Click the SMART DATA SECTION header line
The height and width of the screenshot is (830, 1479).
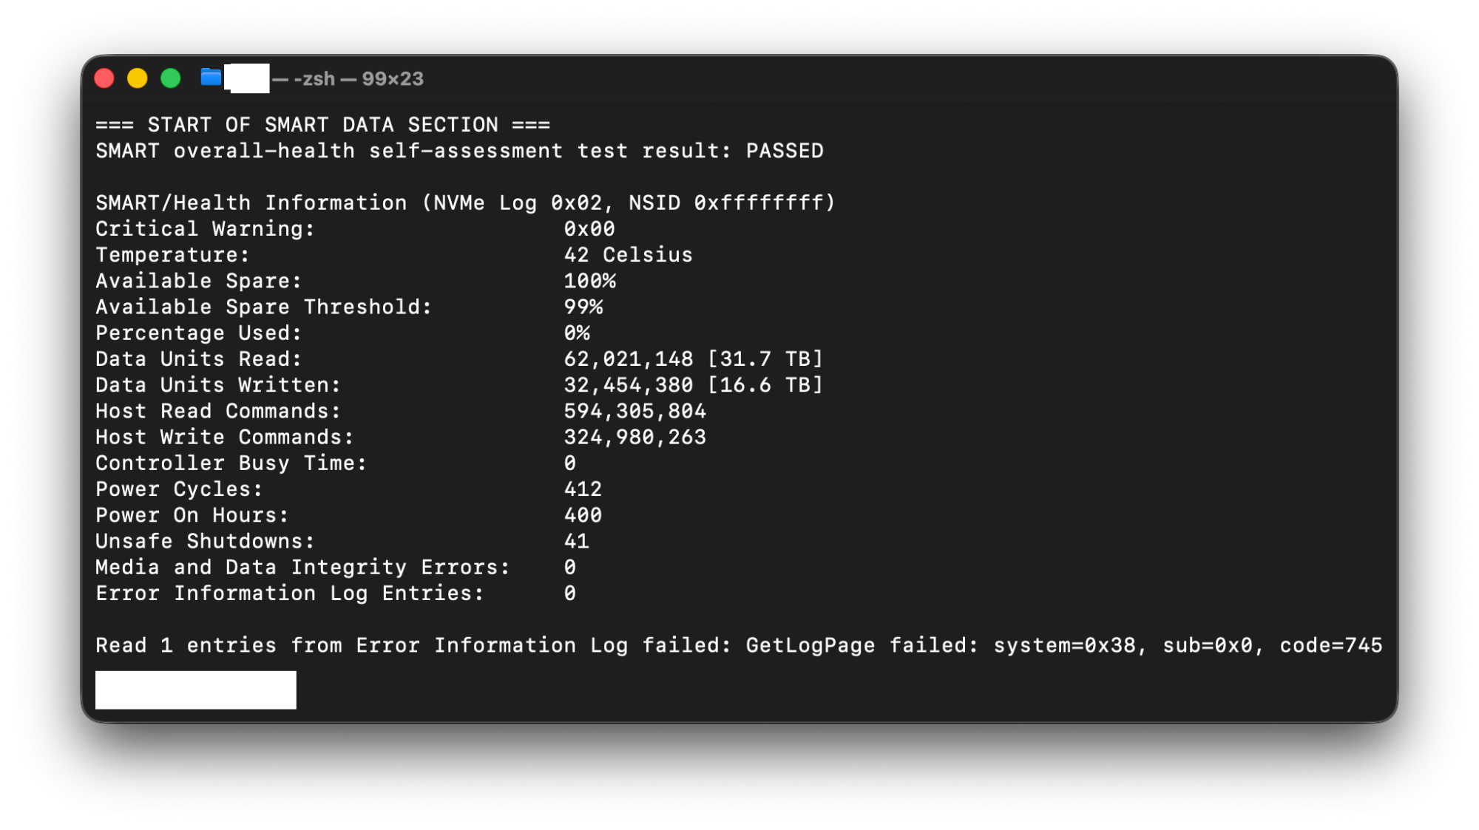click(322, 124)
